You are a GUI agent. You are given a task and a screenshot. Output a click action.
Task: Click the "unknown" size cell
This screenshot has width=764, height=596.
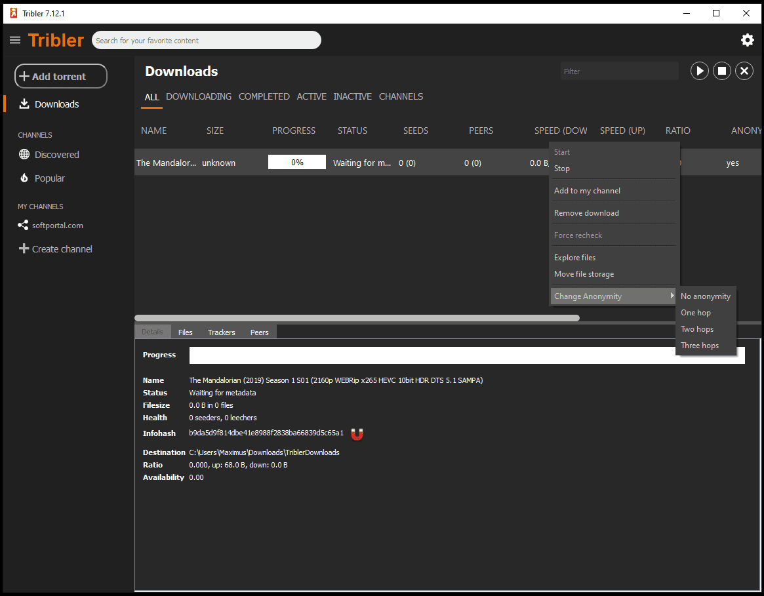pos(219,163)
